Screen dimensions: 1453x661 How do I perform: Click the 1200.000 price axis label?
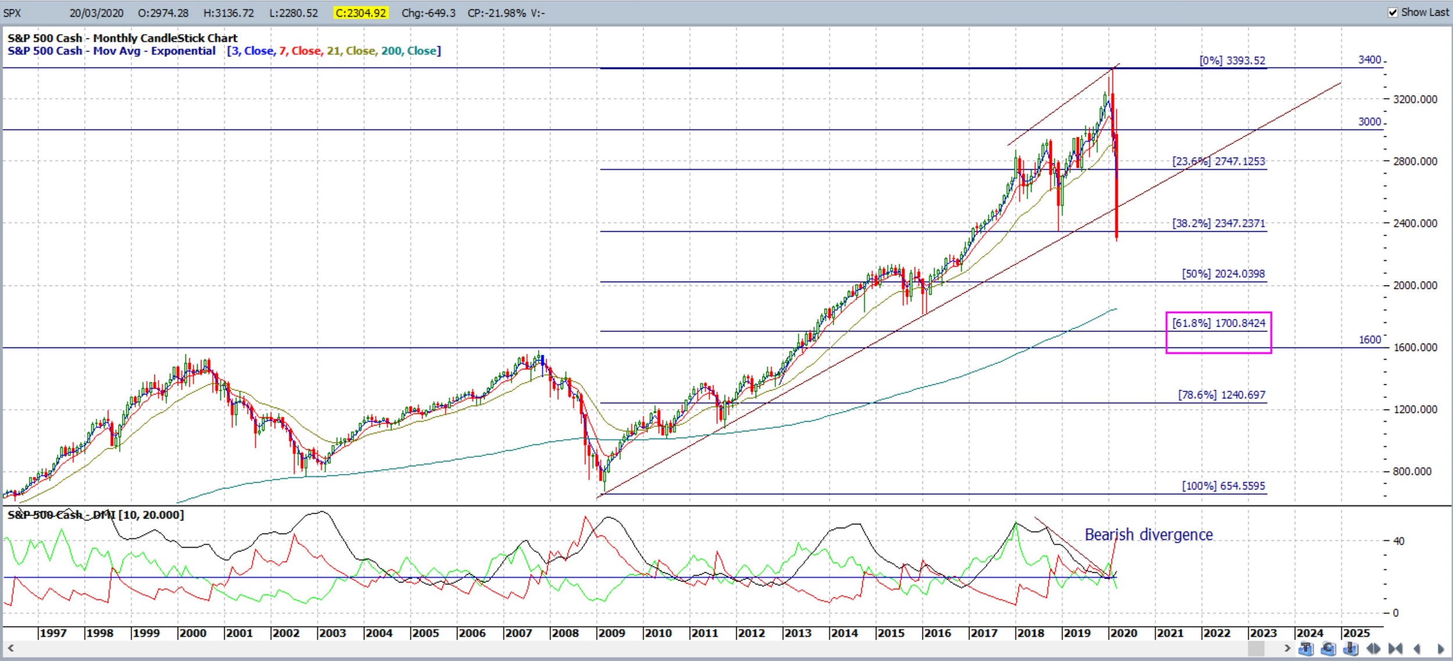click(1415, 409)
